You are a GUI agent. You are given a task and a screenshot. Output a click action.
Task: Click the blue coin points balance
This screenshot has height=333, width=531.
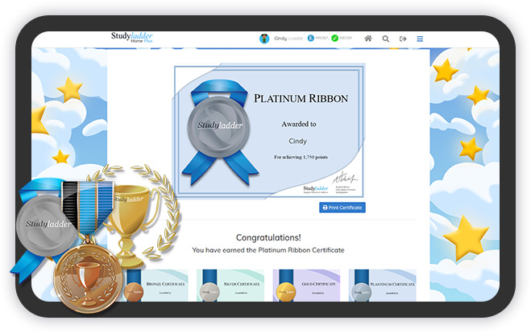click(x=321, y=39)
